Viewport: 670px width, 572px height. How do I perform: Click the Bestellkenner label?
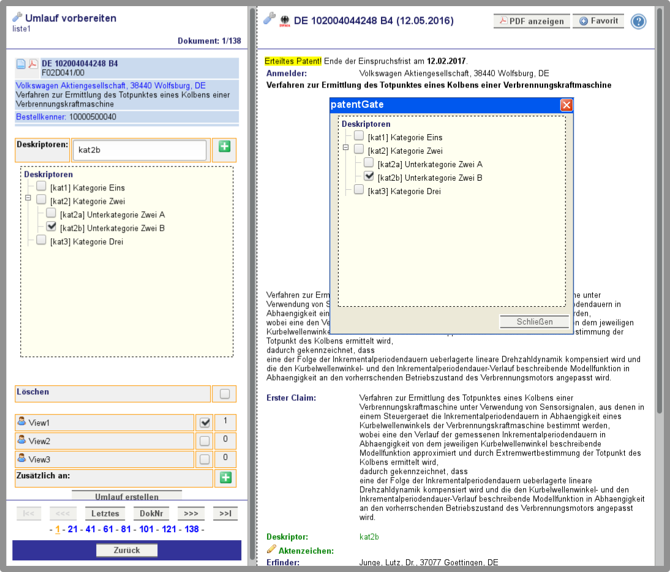(40, 116)
